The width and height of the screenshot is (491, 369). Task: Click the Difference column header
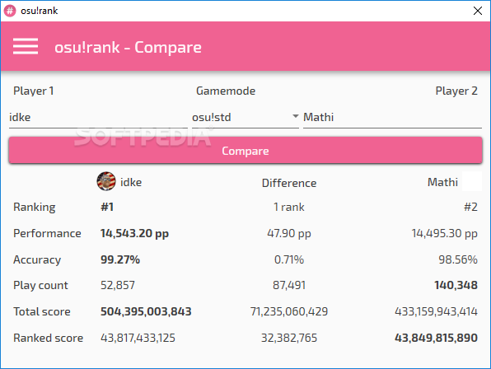[289, 183]
